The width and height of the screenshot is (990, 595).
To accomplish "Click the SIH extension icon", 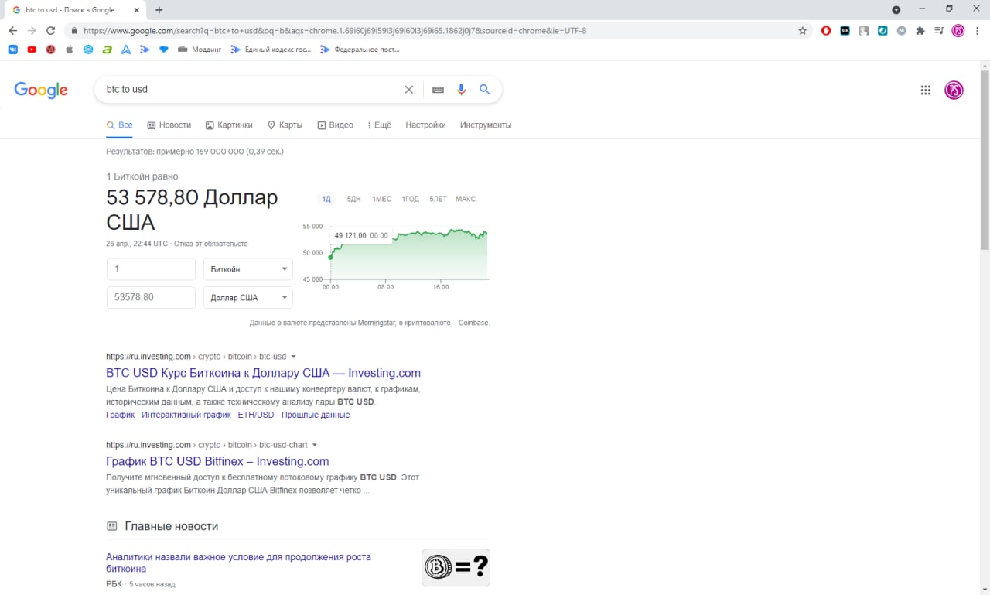I will (x=845, y=31).
